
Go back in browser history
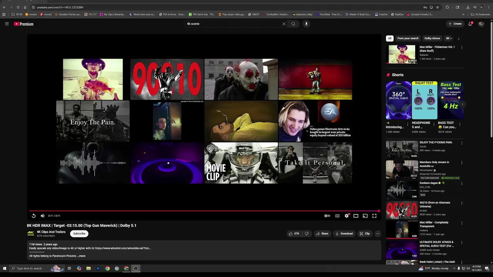click(4, 7)
